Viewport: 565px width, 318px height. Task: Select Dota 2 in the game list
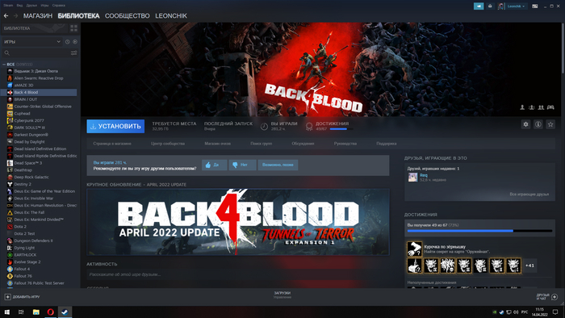click(x=20, y=227)
